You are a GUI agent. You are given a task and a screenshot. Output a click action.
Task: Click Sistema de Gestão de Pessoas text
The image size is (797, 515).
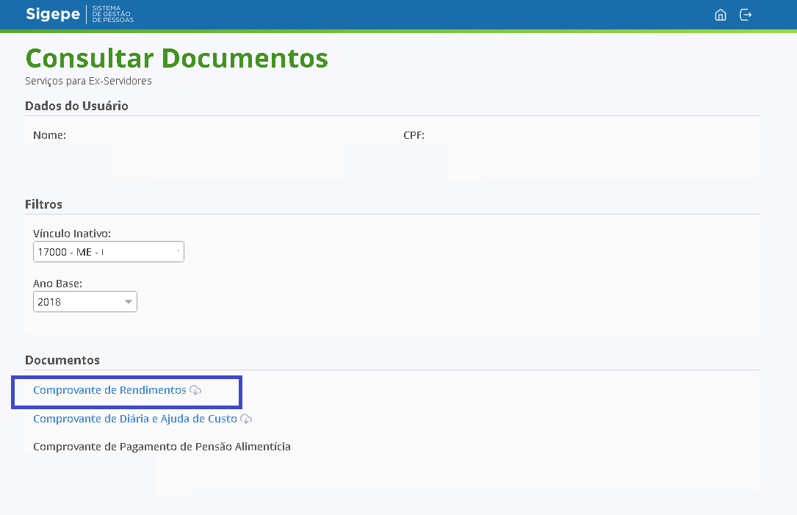(113, 14)
